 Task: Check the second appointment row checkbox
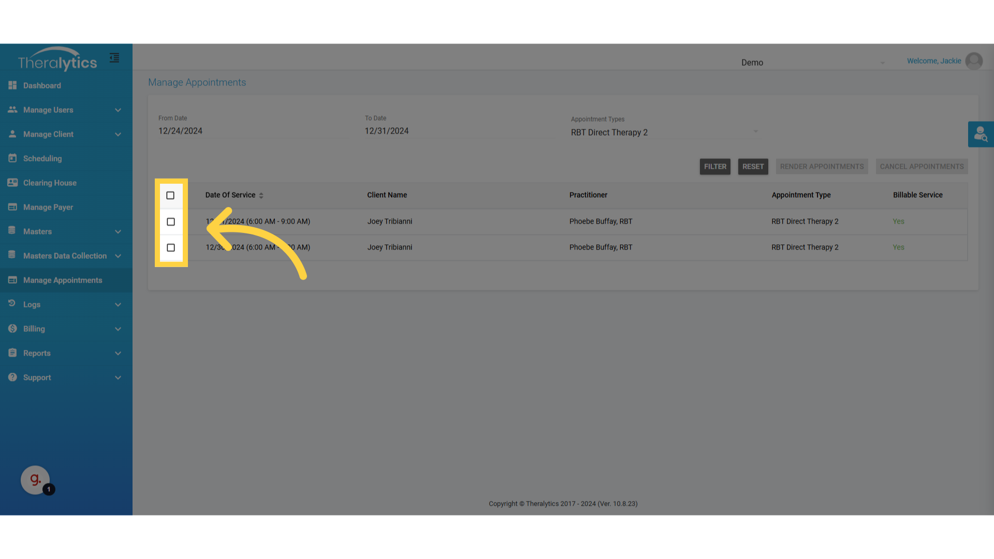click(x=171, y=248)
